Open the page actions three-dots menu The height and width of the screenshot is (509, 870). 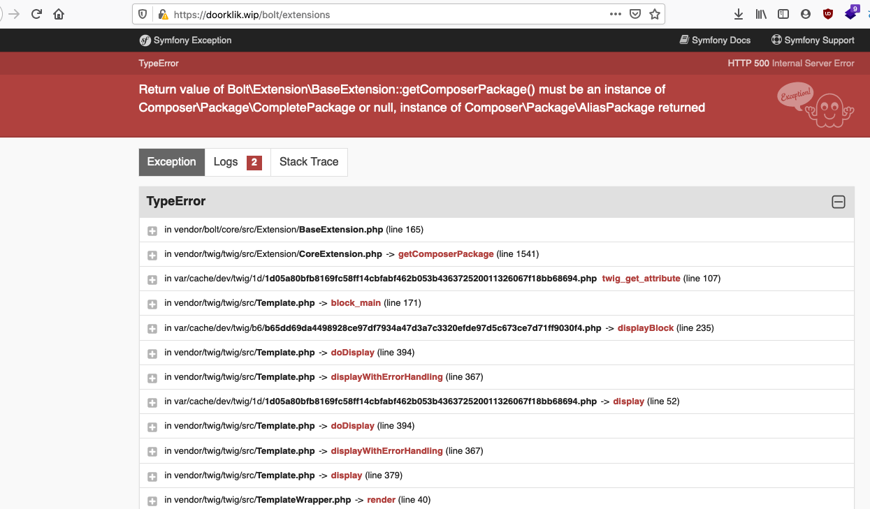[x=615, y=14]
